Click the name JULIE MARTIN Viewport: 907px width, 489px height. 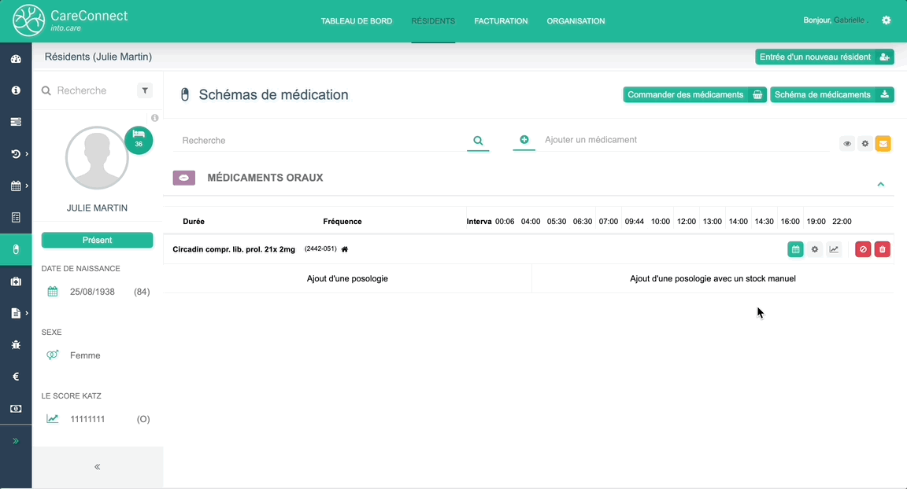pyautogui.click(x=97, y=208)
